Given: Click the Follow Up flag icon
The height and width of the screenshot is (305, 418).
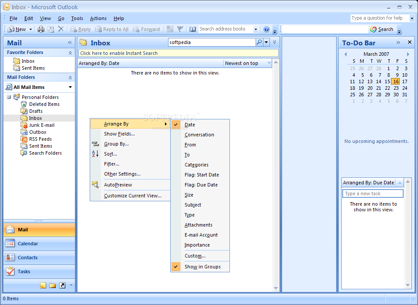Looking at the screenshot, I should [180, 29].
